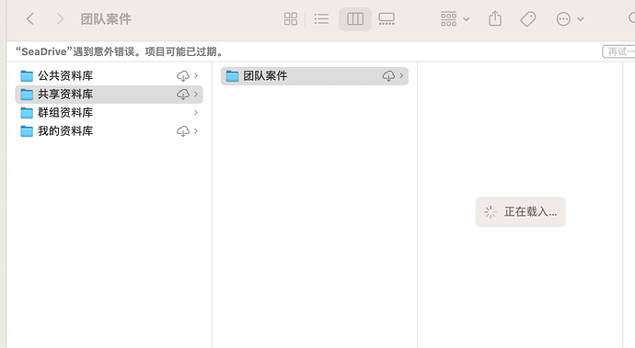Expand the 我的资料库 chevron
Screen dimensions: 635x348
click(x=196, y=131)
